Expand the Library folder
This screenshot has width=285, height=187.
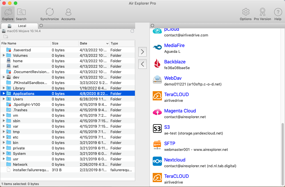[x=4, y=88]
